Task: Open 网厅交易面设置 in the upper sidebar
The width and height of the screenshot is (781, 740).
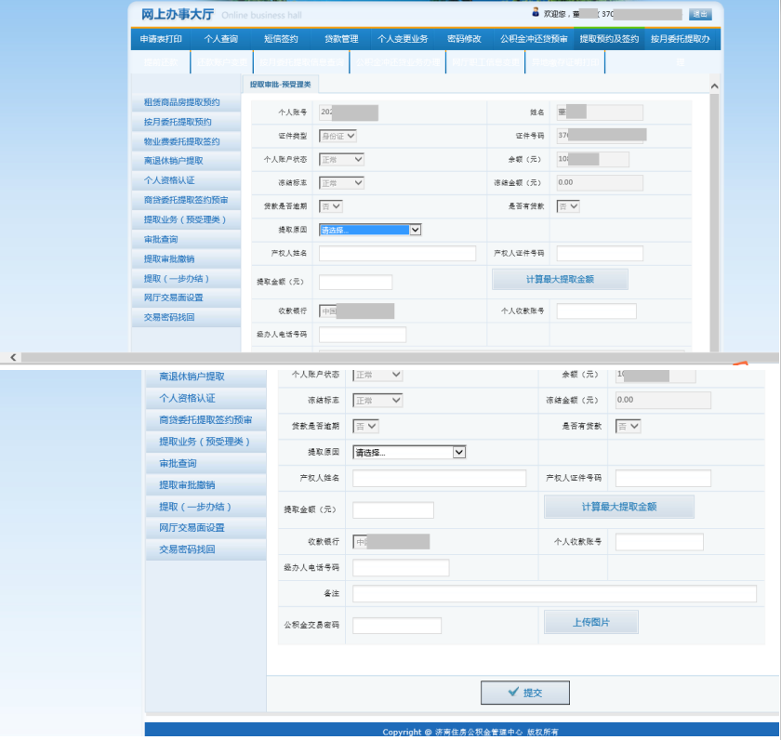Action: pos(186,297)
